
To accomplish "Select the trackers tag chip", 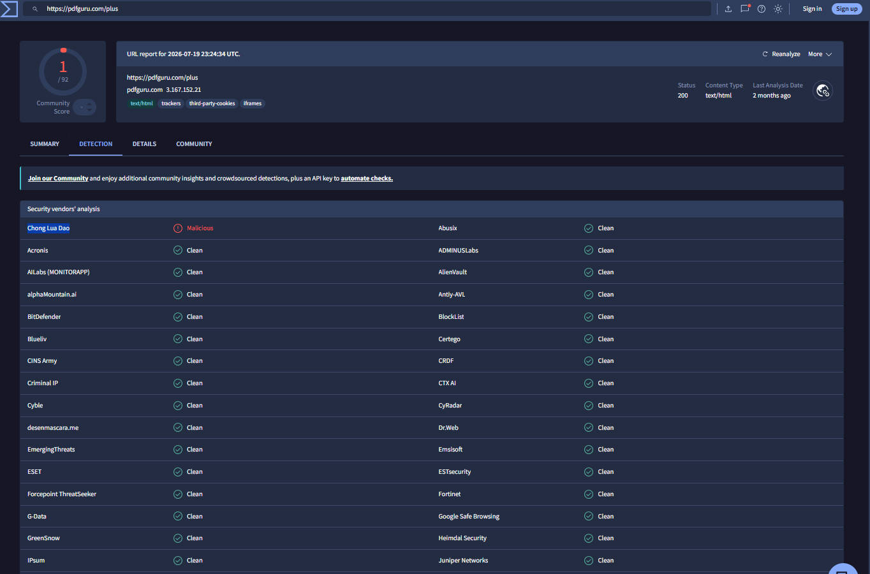I will coord(171,103).
